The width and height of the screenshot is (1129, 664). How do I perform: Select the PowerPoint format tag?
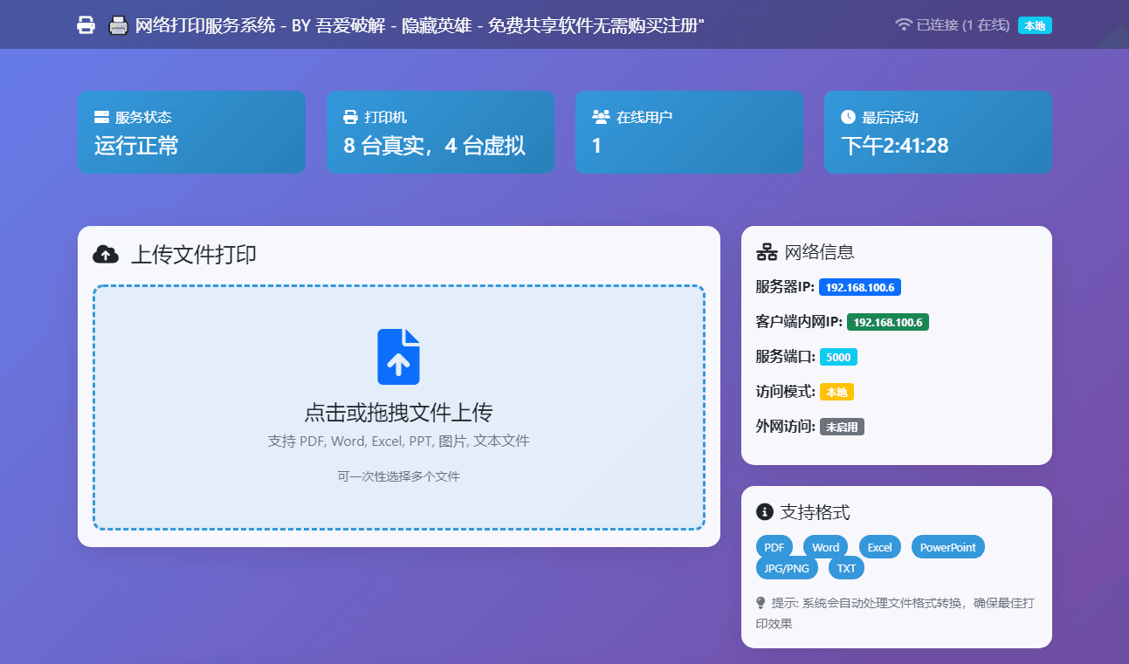tap(947, 547)
